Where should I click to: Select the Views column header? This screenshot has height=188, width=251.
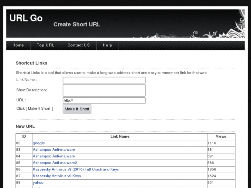coord(221,137)
